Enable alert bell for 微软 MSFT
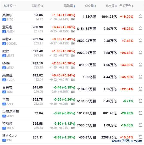Screen dimensions: 144x145 coord(140,53)
